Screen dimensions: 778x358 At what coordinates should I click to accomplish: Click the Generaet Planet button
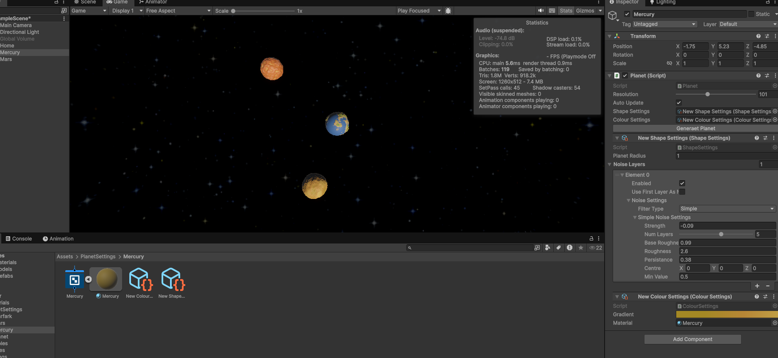695,129
